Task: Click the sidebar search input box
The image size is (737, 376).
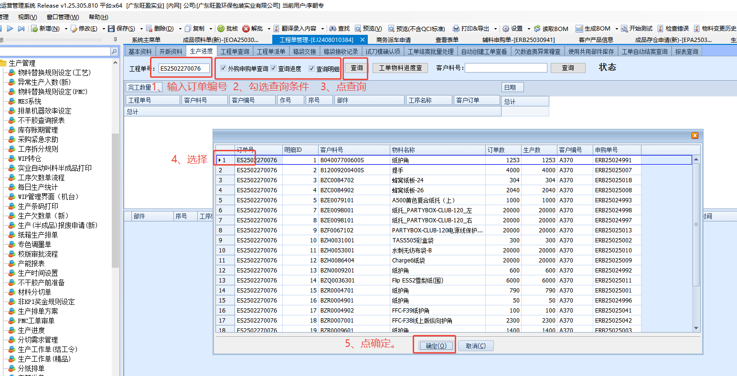Action: (x=55, y=52)
